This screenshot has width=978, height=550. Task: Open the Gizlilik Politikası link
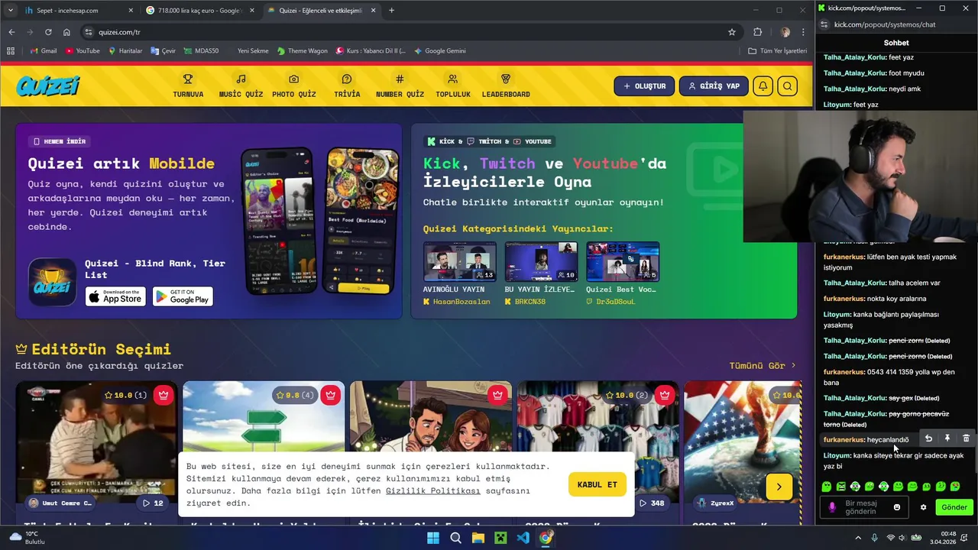click(433, 490)
